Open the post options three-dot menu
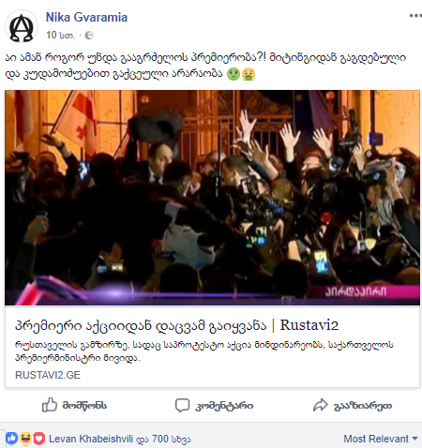Screen dimensions: 422x448 [x=415, y=16]
